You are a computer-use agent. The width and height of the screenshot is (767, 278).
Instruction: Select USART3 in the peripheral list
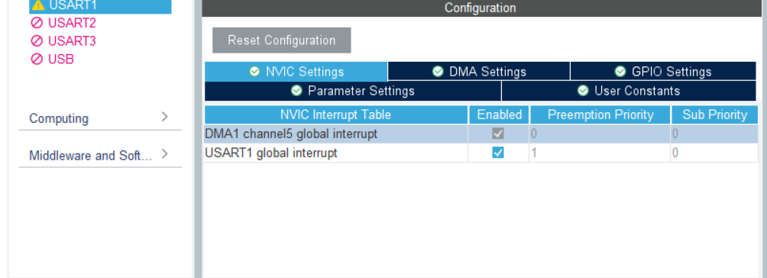(71, 40)
